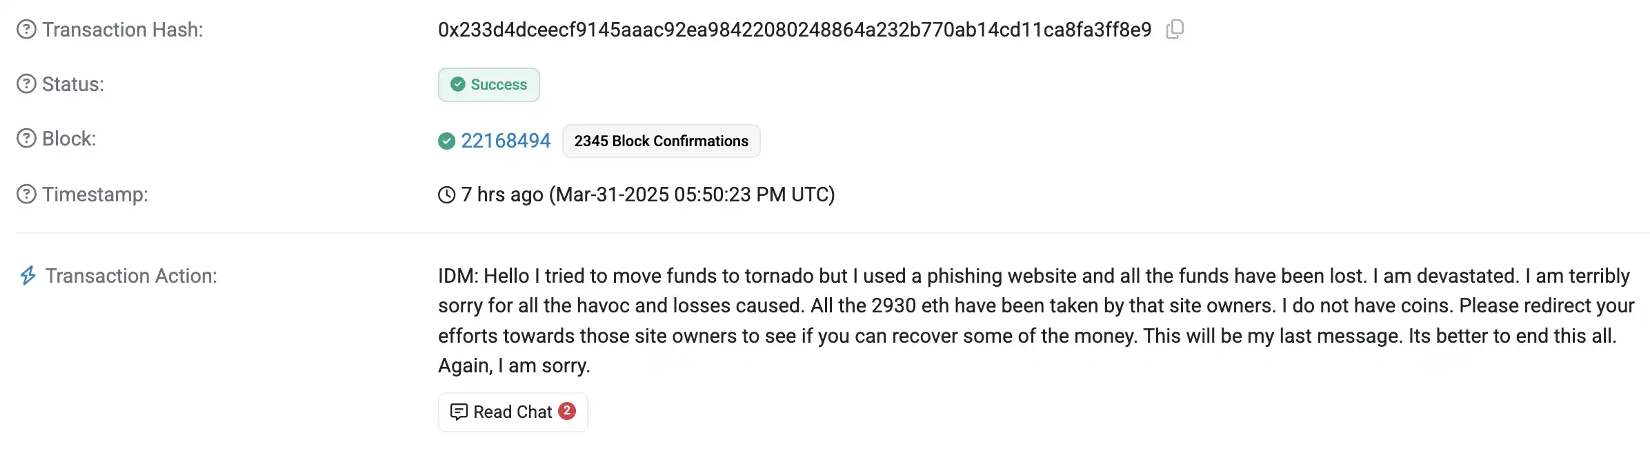Click the Transaction Action label
This screenshot has width=1650, height=451.
click(131, 276)
